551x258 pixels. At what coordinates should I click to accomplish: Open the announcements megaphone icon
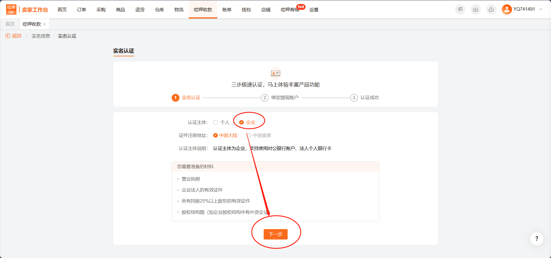[x=460, y=10]
